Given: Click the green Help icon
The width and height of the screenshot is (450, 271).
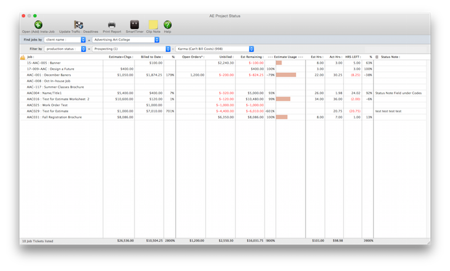Looking at the screenshot, I should click(x=168, y=25).
